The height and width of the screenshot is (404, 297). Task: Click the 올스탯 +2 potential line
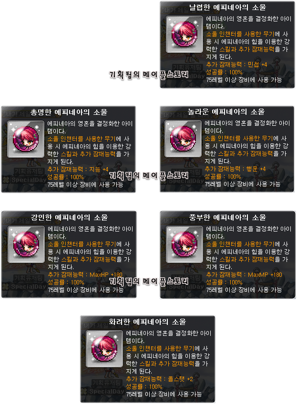159,379
